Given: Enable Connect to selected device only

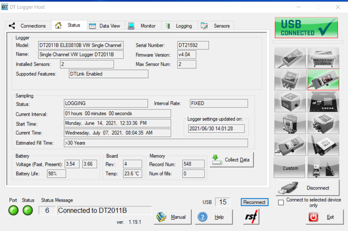Looking at the screenshot, I should pyautogui.click(x=281, y=202).
